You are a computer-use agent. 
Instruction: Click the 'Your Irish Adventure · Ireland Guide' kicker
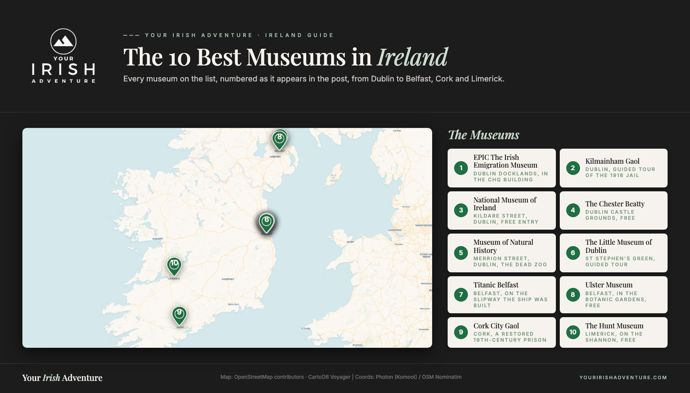(239, 35)
